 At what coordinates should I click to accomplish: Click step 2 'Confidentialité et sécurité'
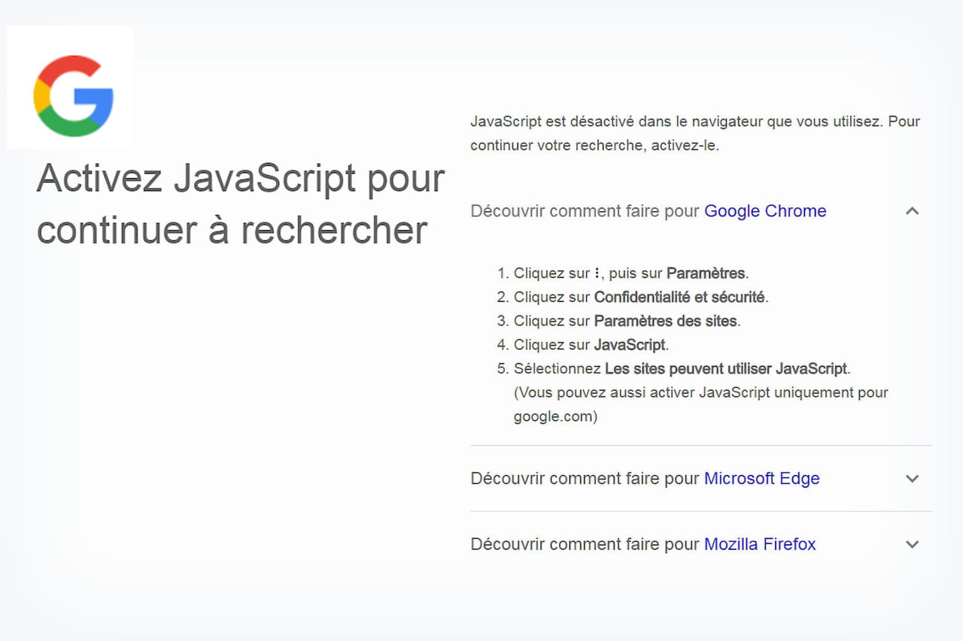point(633,297)
